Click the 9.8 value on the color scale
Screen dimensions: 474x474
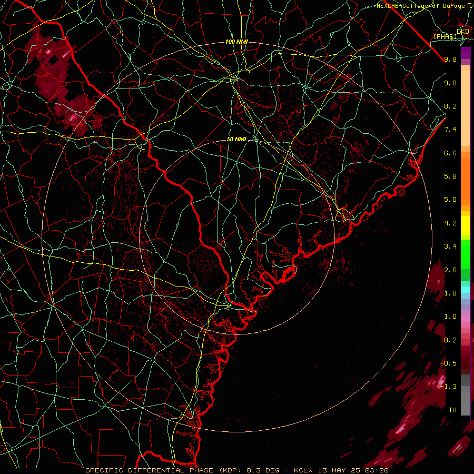pos(450,59)
